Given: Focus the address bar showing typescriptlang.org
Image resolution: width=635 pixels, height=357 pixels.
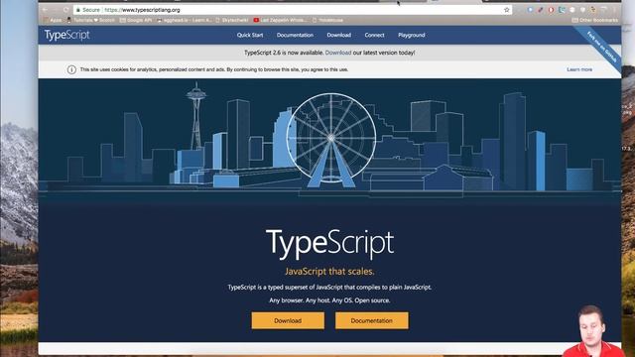Looking at the screenshot, I should point(292,10).
